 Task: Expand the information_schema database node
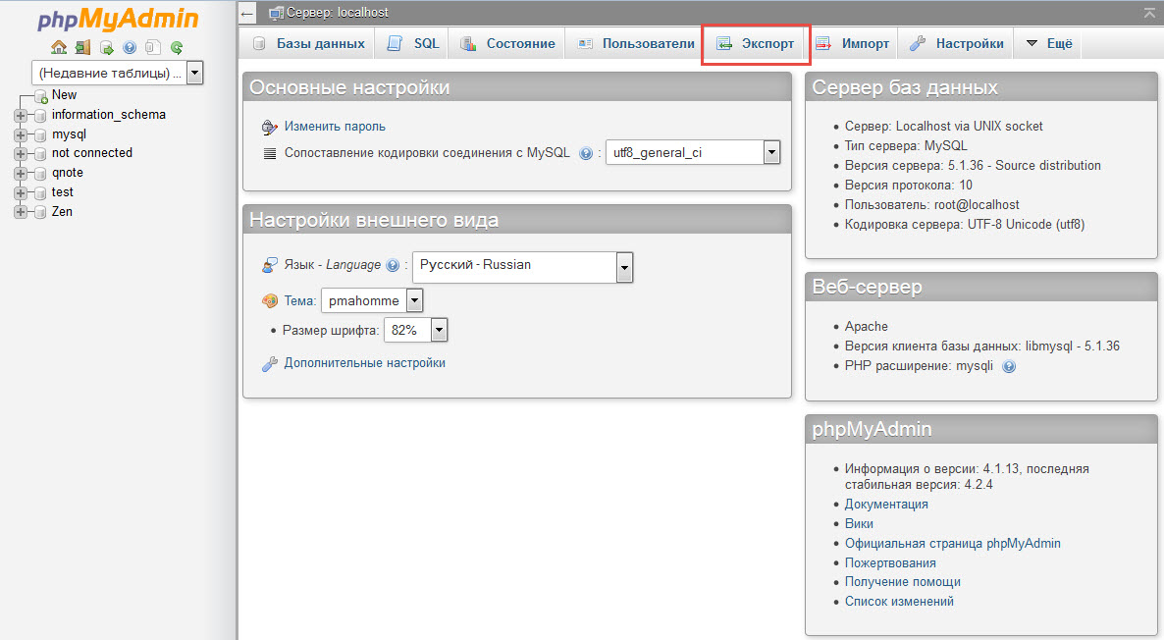tap(20, 116)
